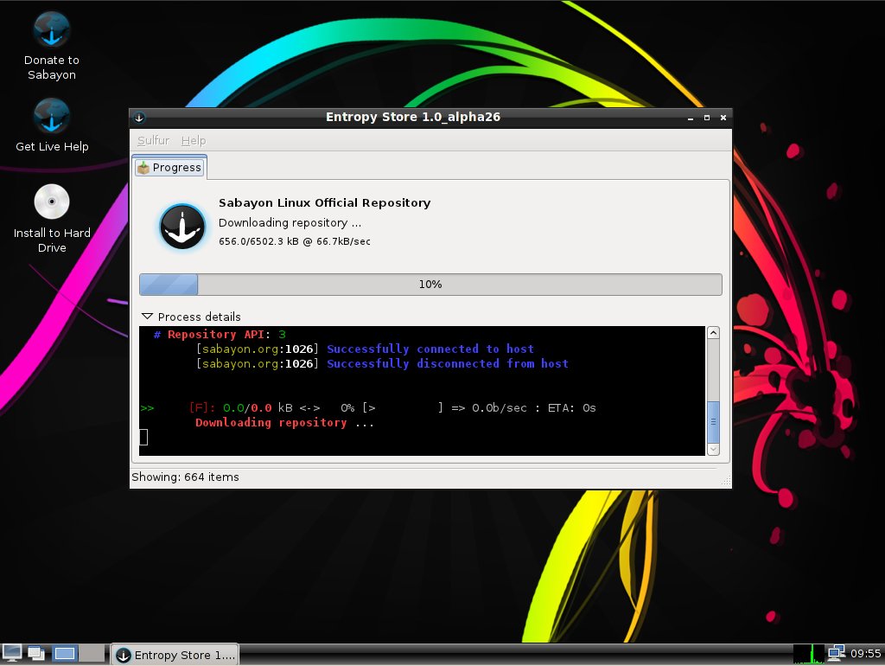Focus the Entropy Store taskbar button
The image size is (885, 666).
click(x=175, y=655)
